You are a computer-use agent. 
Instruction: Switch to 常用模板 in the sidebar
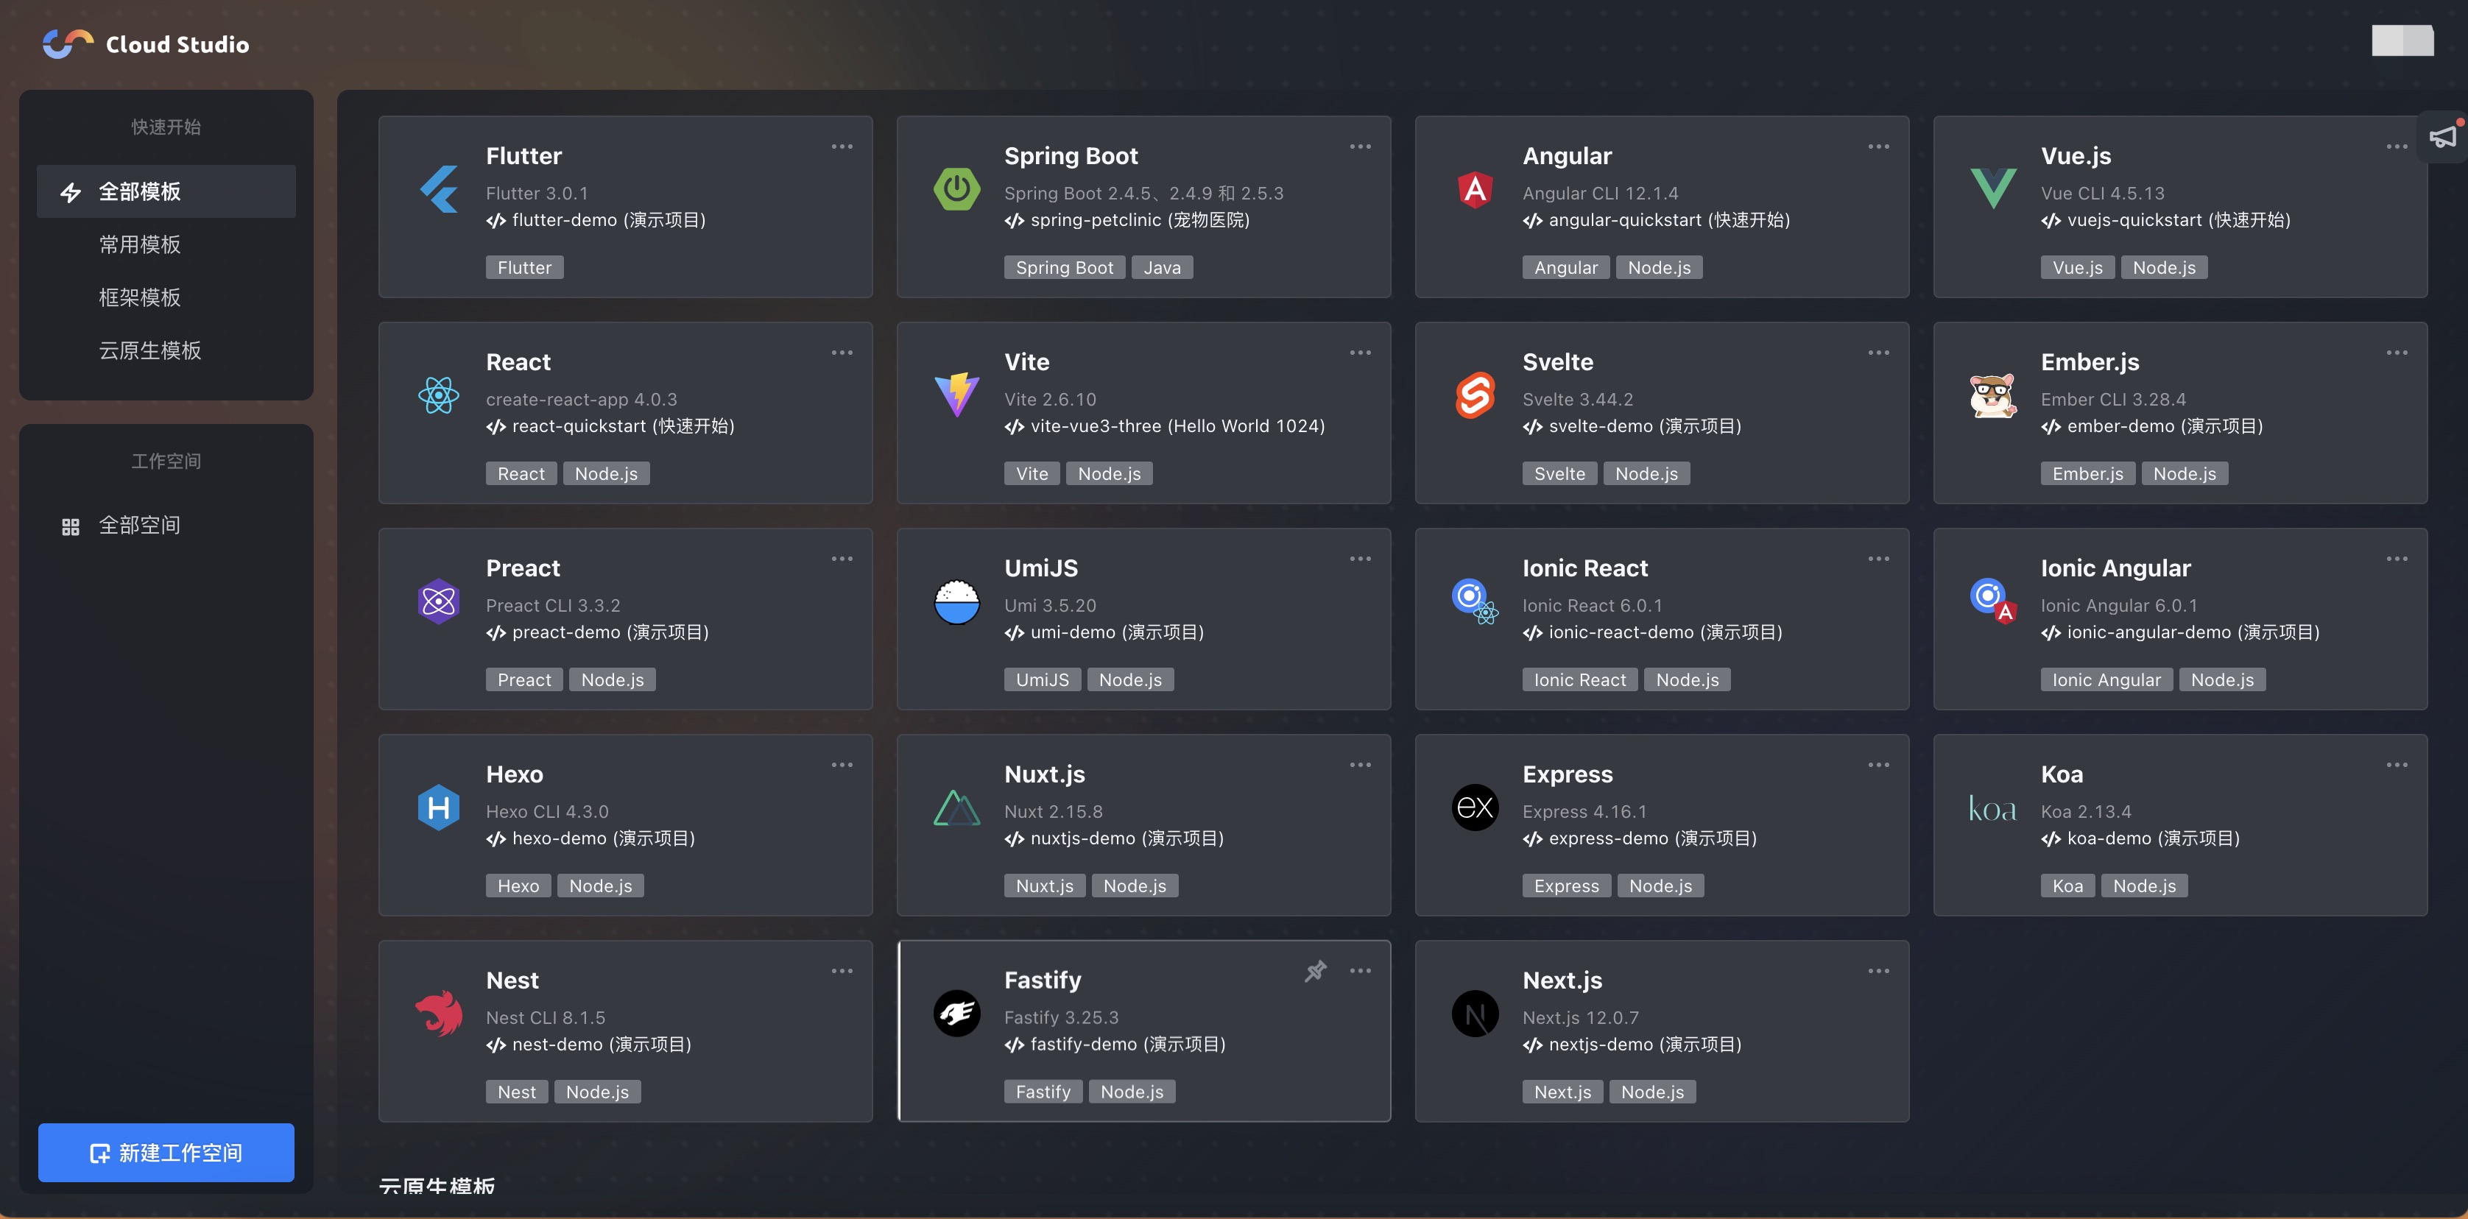coord(140,244)
